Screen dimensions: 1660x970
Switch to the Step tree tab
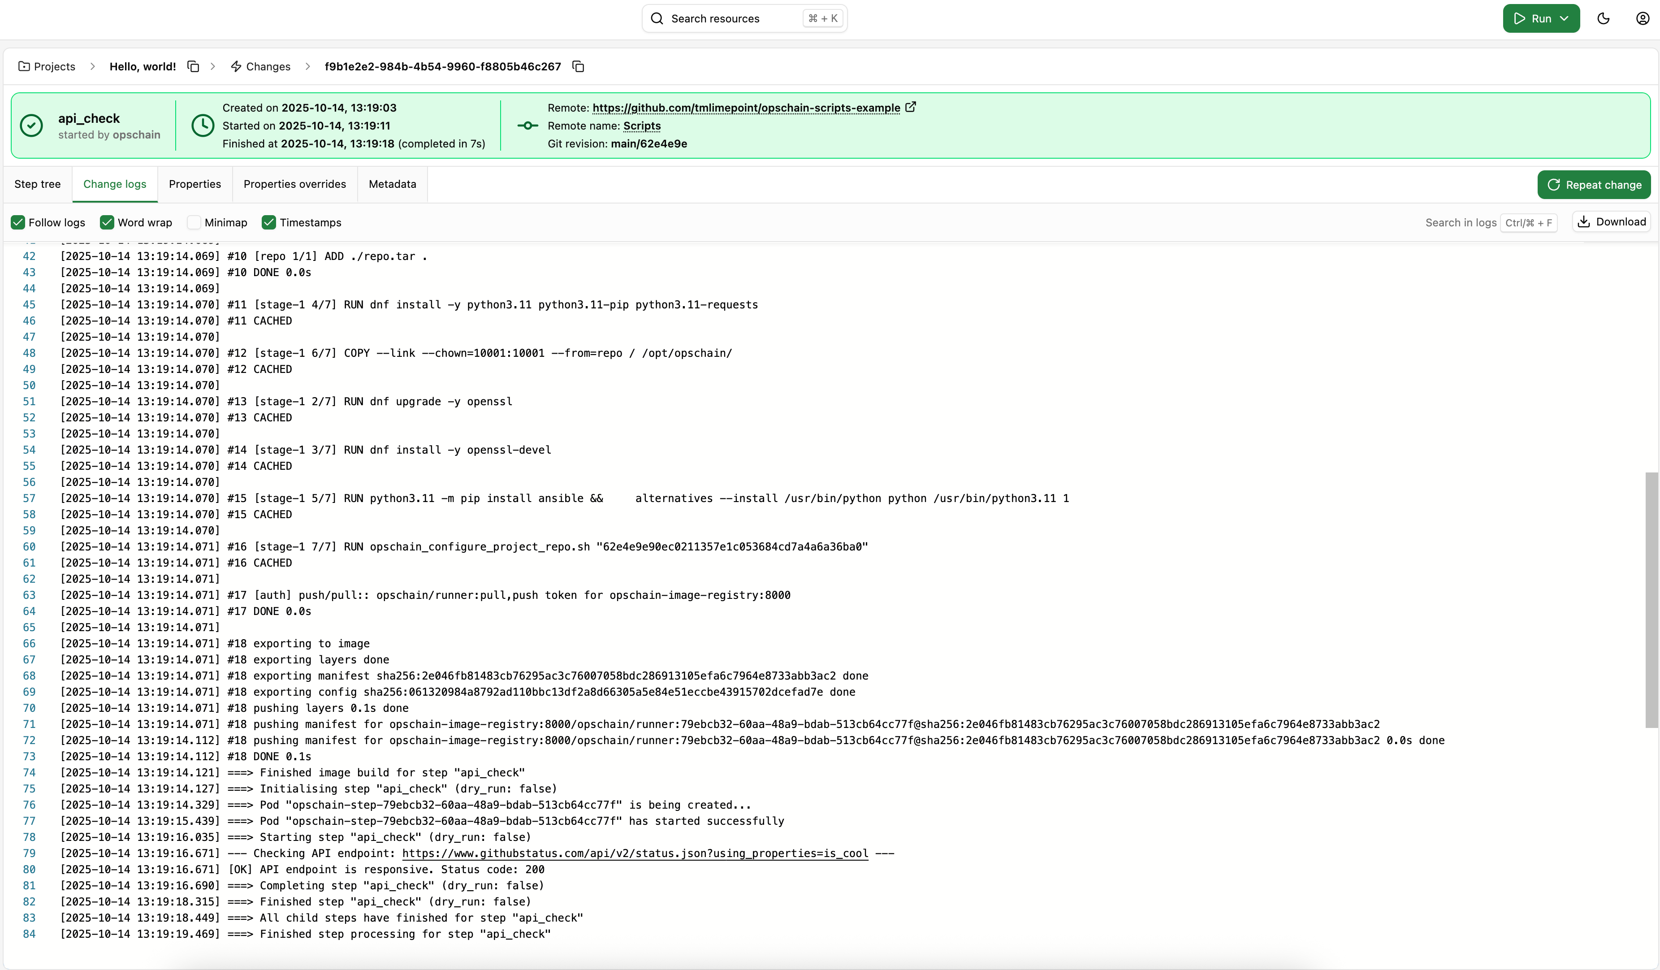tap(37, 185)
